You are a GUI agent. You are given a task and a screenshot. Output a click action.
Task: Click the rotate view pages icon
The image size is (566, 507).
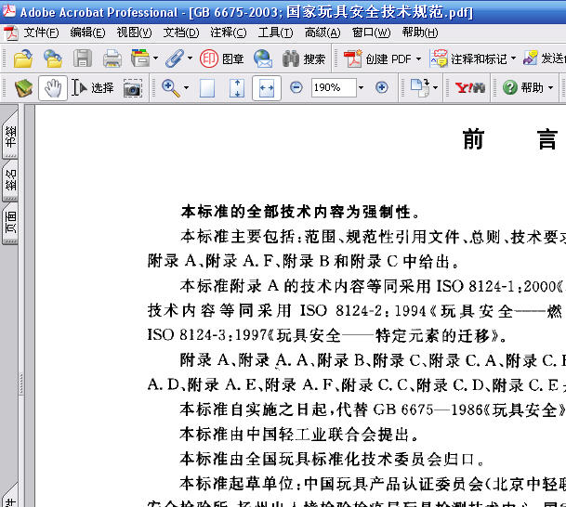tap(420, 87)
